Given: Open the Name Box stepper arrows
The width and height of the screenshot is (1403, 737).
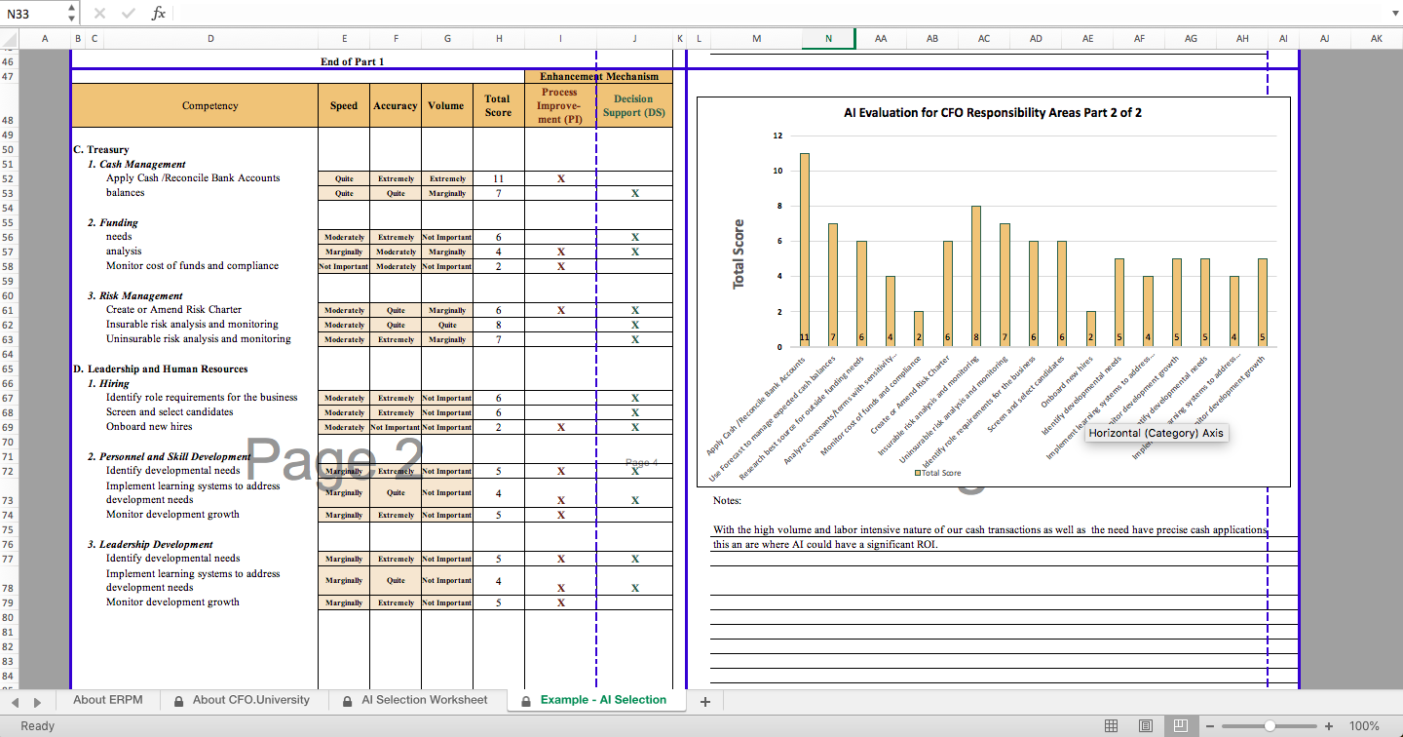Looking at the screenshot, I should (x=72, y=13).
